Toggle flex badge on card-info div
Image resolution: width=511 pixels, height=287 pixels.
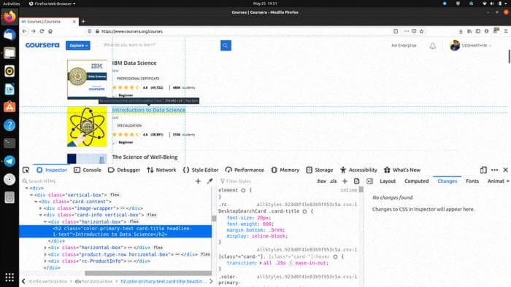152,215
